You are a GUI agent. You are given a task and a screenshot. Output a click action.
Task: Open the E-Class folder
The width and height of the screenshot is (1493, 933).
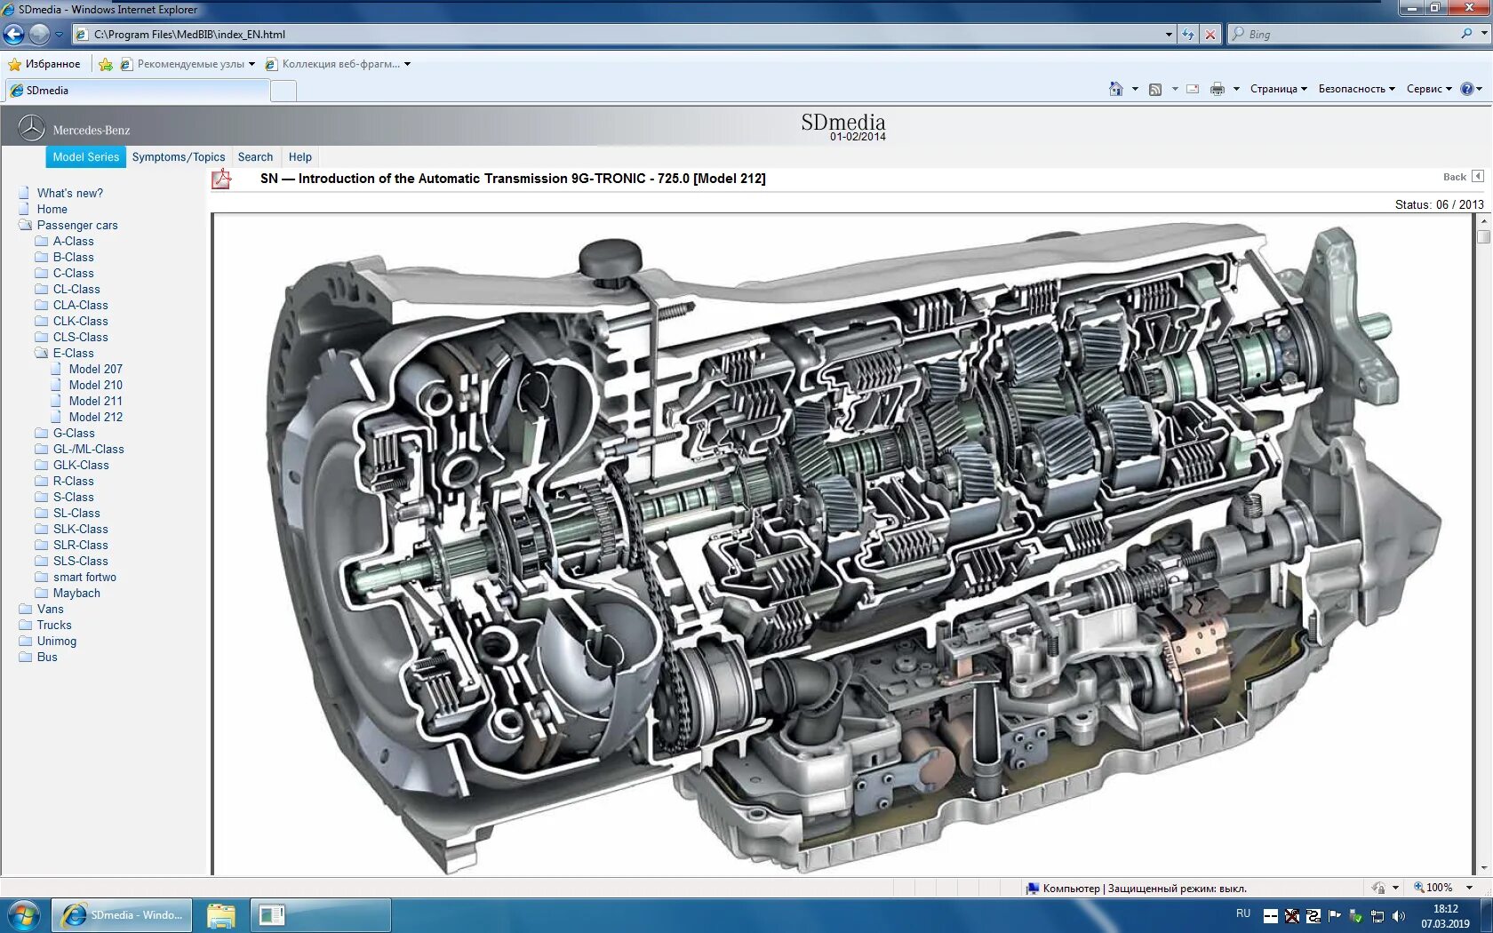[x=73, y=354]
